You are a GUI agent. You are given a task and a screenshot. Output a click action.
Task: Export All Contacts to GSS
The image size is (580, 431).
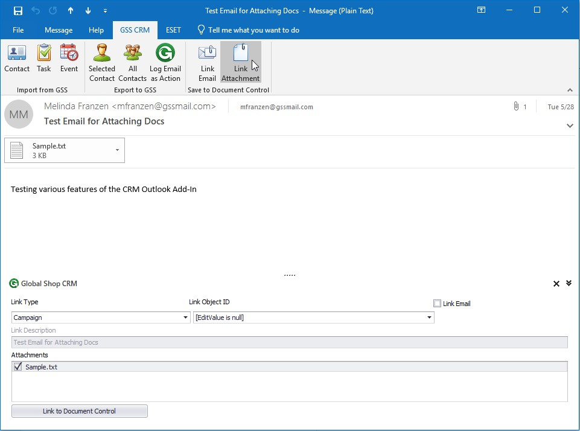coord(132,63)
